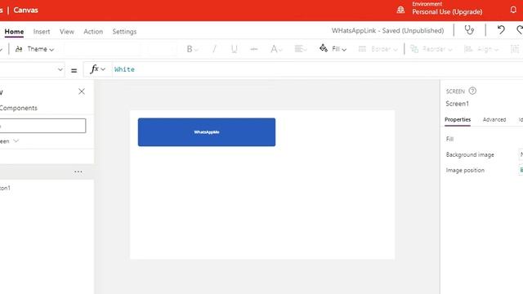The image size is (523, 294).
Task: Open the Settings tab
Action: point(124,31)
